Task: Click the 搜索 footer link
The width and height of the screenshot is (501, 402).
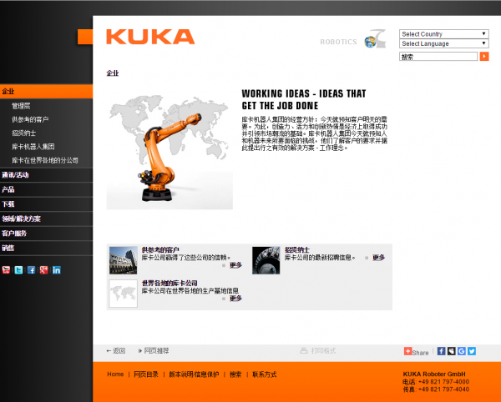Action: [235, 374]
